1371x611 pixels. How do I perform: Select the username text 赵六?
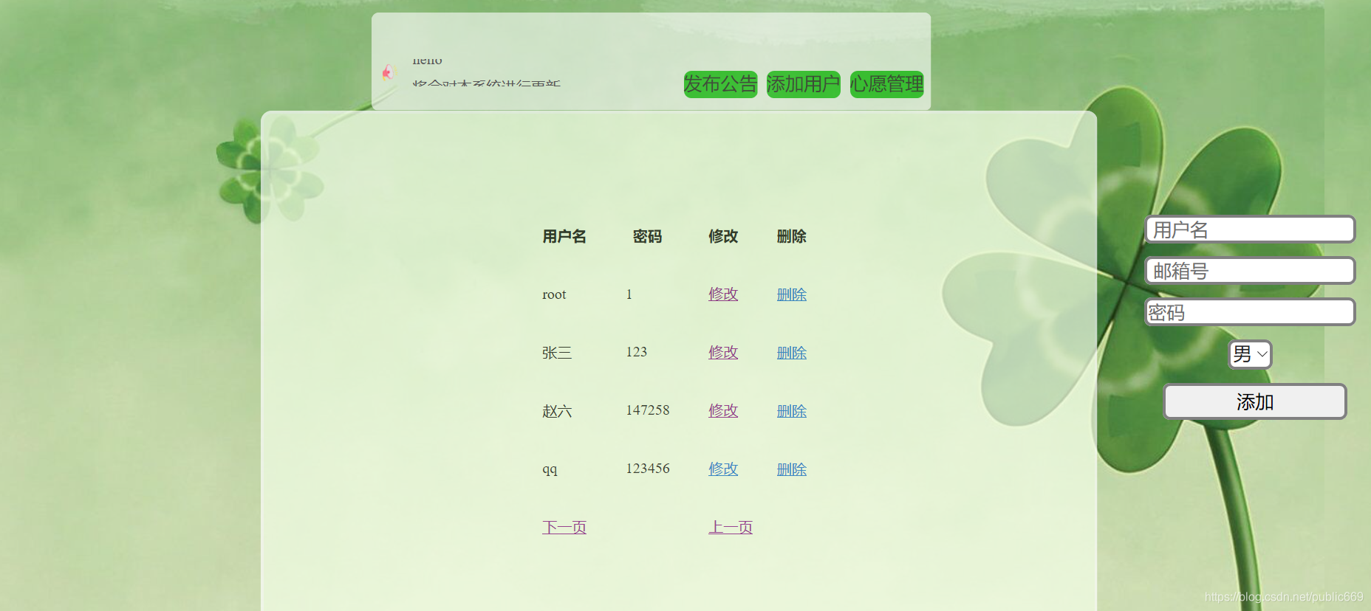557,411
